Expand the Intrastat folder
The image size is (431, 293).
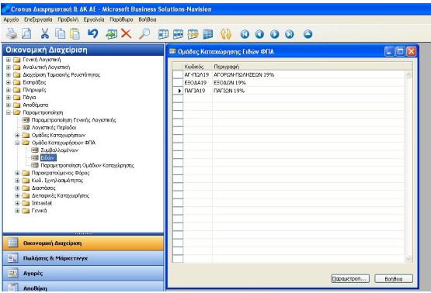pyautogui.click(x=17, y=203)
